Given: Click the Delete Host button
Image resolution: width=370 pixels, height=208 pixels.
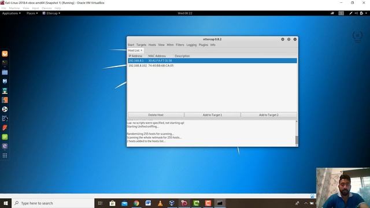Looking at the screenshot, I should 156,115.
